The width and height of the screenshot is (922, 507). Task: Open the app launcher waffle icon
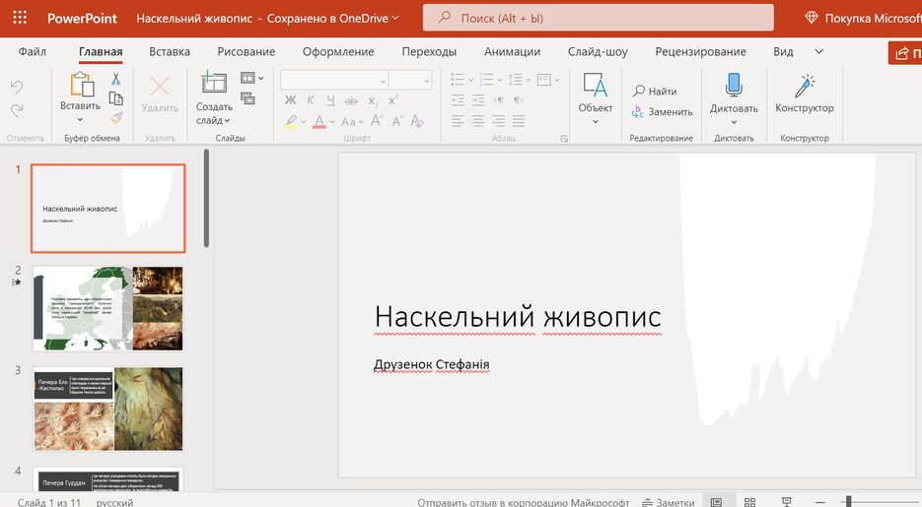[20, 18]
